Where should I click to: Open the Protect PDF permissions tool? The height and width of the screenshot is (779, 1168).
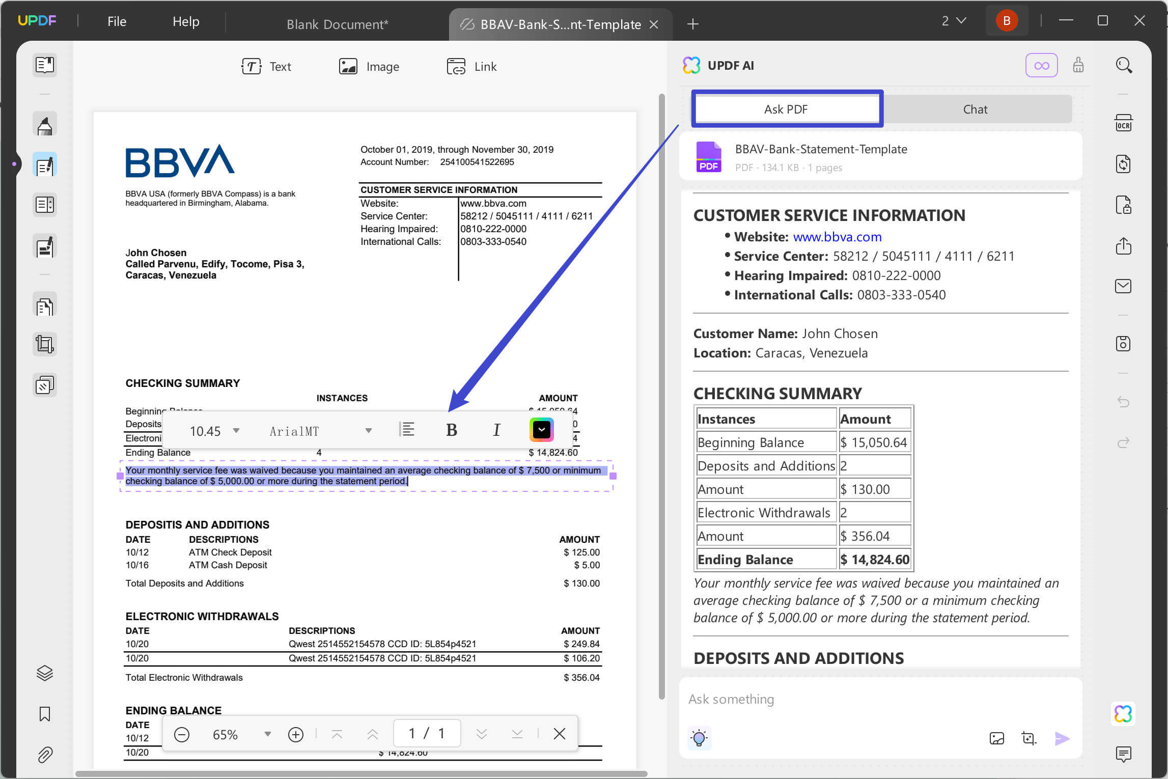(1123, 205)
